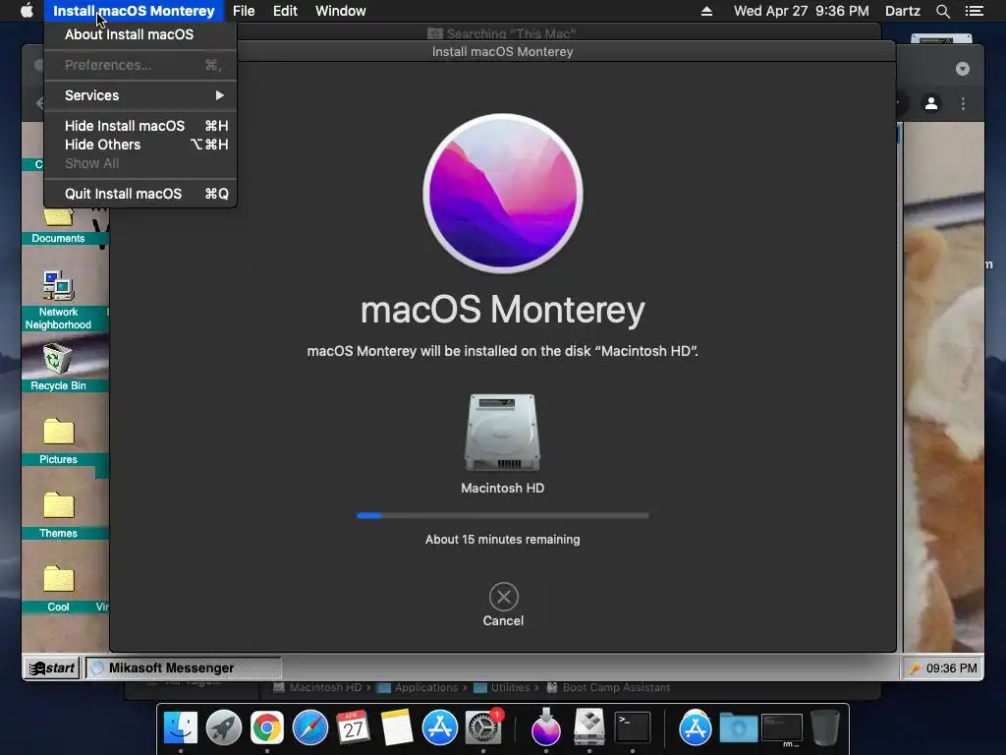The height and width of the screenshot is (755, 1006).
Task: Click the Cancel installation button
Action: 504,605
